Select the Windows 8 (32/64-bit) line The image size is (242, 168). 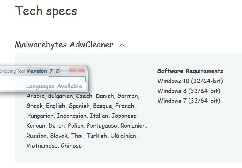[x=189, y=91]
